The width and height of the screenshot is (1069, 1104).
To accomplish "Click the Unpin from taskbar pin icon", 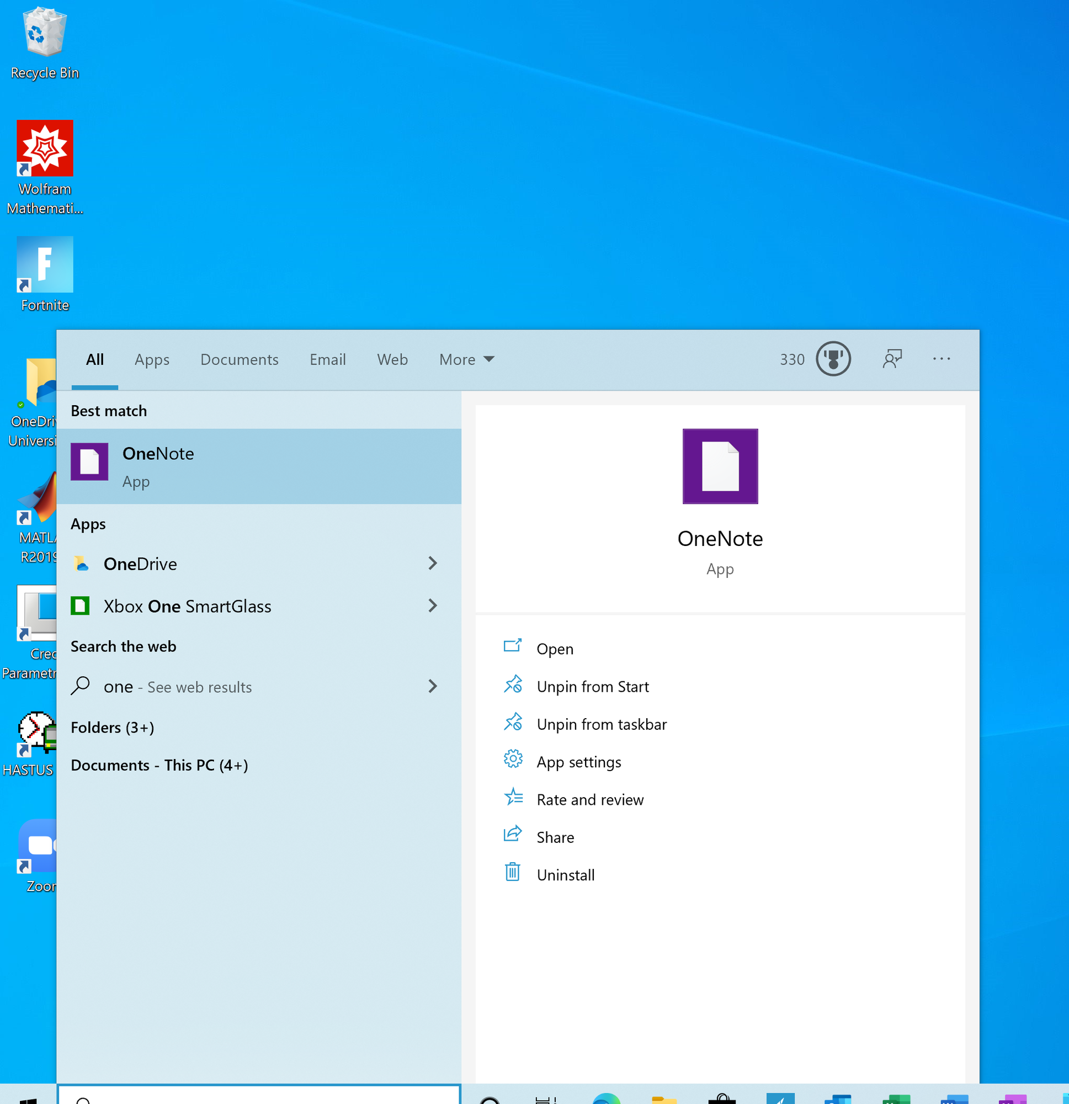I will [513, 721].
